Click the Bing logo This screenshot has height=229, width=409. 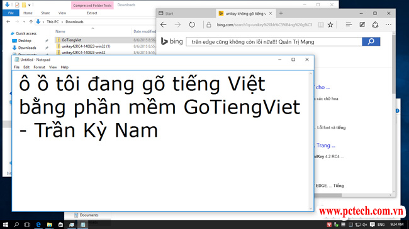coord(172,41)
